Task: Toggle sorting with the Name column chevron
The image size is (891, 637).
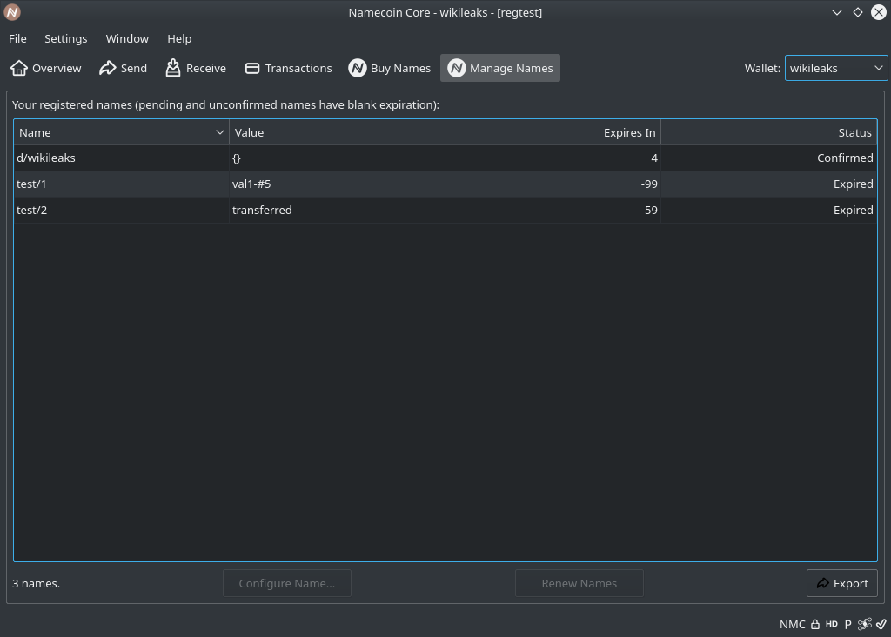Action: tap(219, 132)
